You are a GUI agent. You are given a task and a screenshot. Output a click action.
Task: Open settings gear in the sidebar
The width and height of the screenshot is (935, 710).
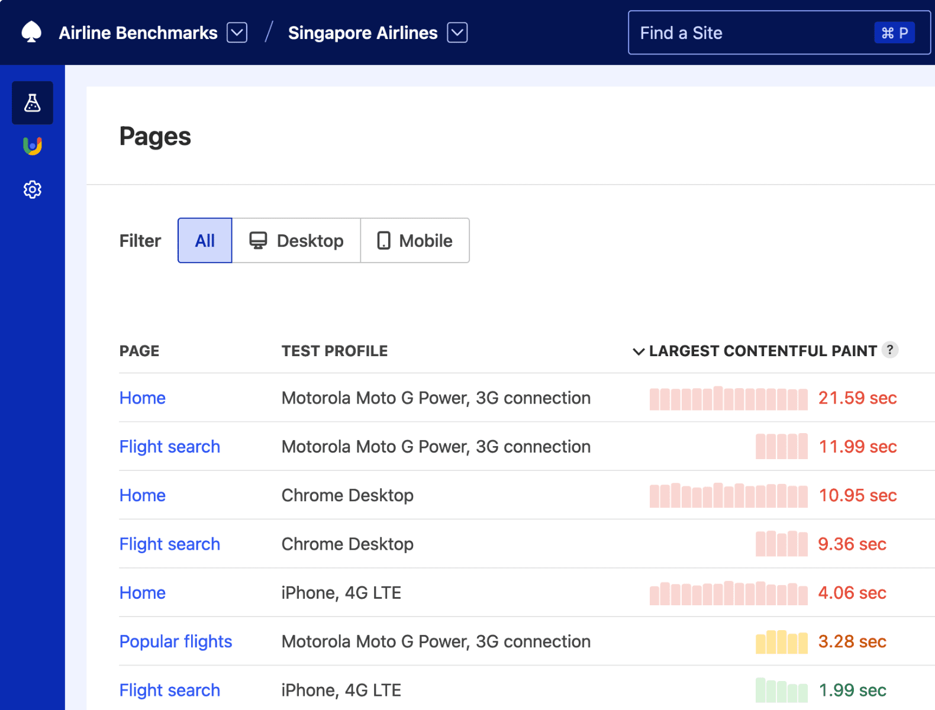pos(33,189)
